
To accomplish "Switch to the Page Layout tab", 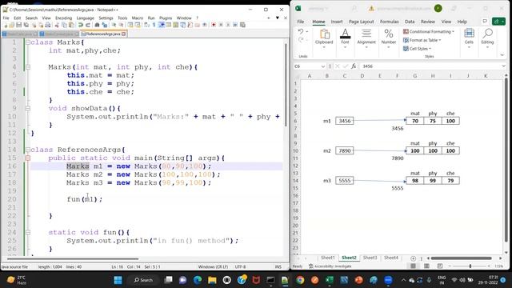I will 361,22.
